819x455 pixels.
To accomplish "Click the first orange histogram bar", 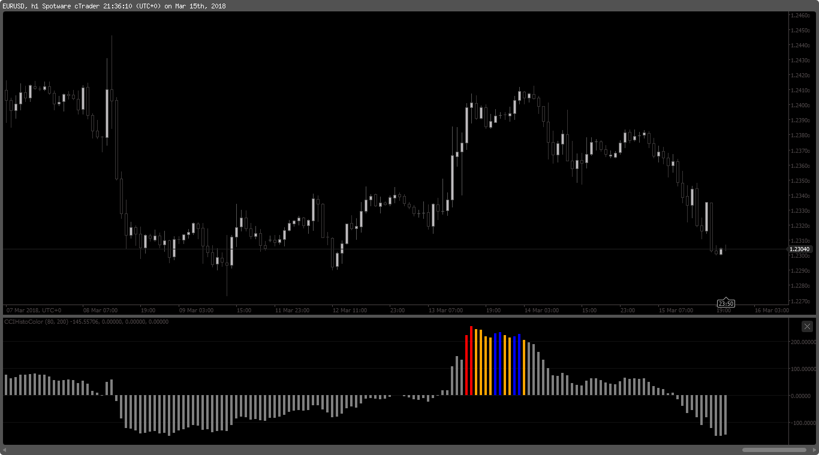I will pos(476,362).
